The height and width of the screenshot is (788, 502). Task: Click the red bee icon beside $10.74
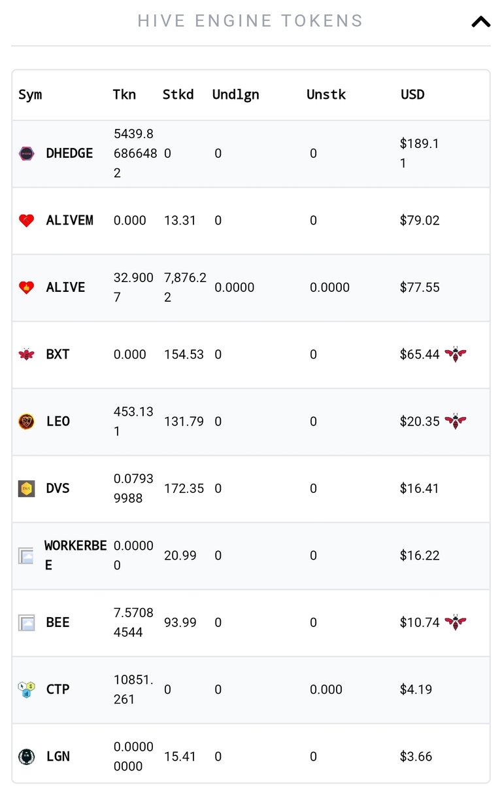[455, 622]
